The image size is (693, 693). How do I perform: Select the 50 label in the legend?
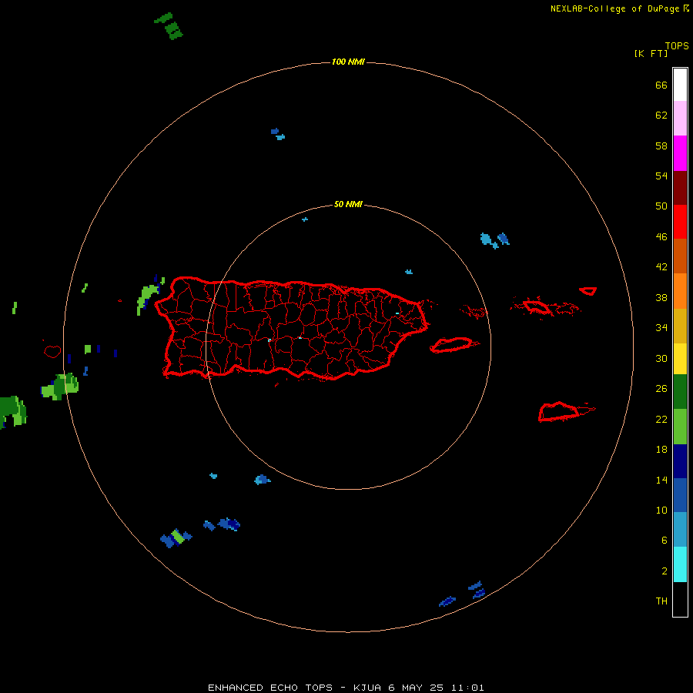[x=661, y=206]
